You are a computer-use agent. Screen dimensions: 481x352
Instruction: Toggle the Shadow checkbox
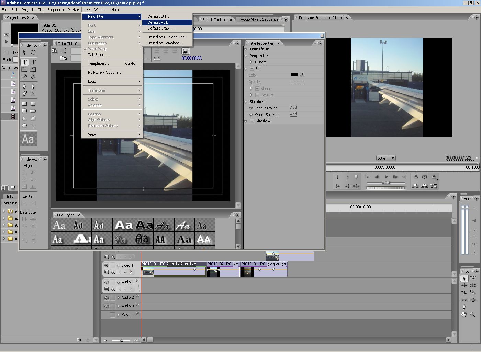252,121
